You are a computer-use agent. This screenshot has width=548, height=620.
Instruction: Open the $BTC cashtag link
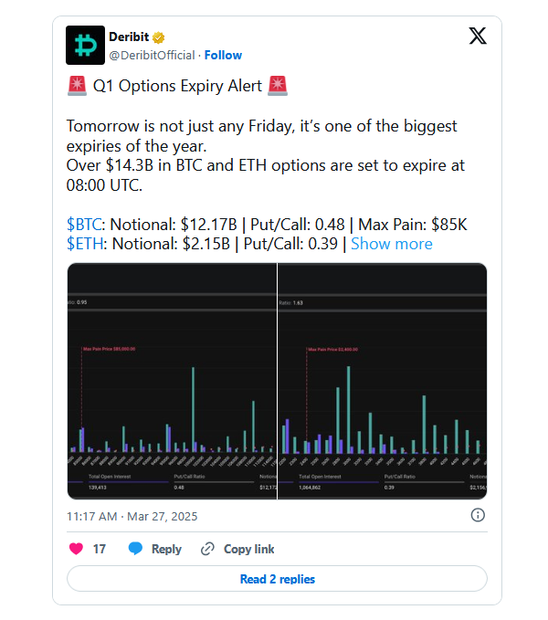click(85, 224)
